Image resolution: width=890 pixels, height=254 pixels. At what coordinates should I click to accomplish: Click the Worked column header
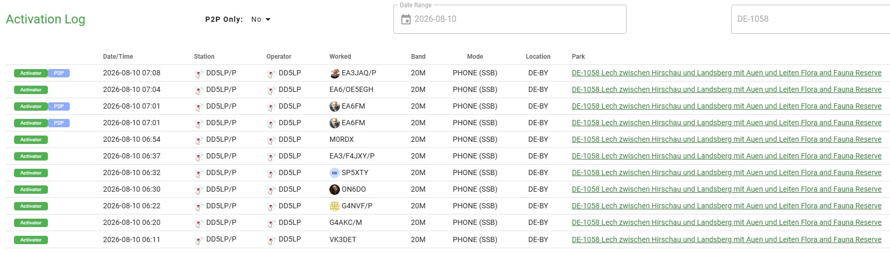(340, 57)
